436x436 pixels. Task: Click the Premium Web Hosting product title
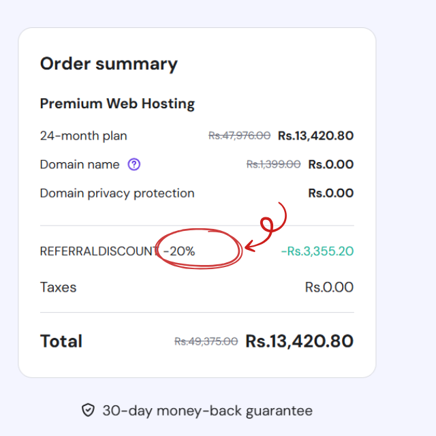tap(117, 104)
